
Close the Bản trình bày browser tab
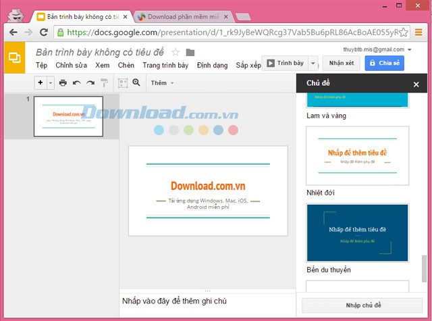click(x=125, y=17)
